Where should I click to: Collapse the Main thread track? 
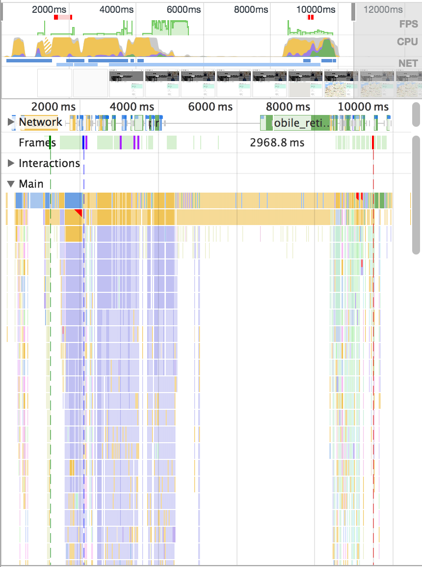[11, 184]
